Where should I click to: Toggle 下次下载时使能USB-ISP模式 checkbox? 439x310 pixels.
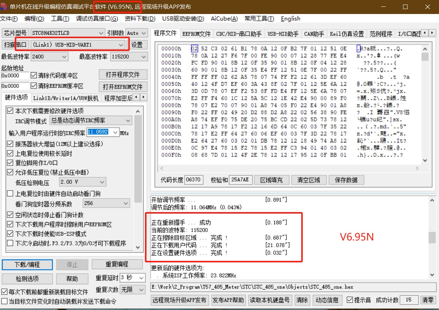(10, 234)
